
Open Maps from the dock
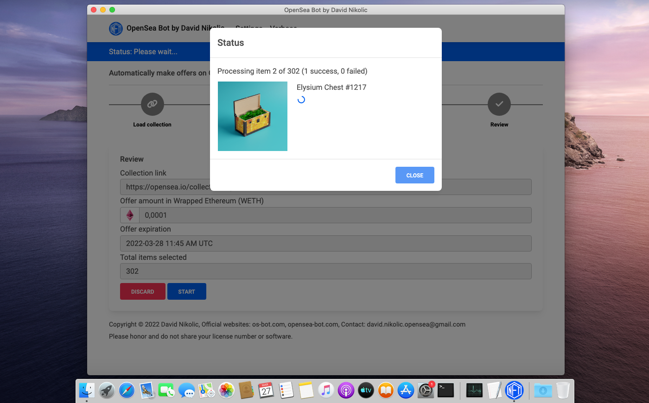coord(207,390)
